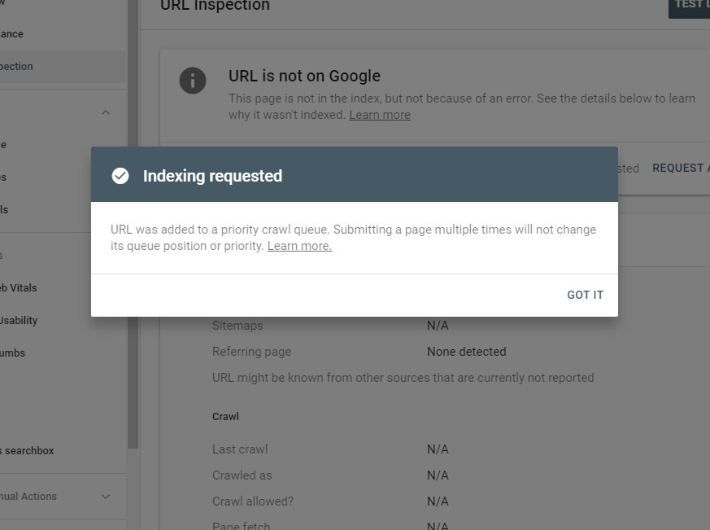
Task: Click the GOT IT button
Action: [x=585, y=295]
